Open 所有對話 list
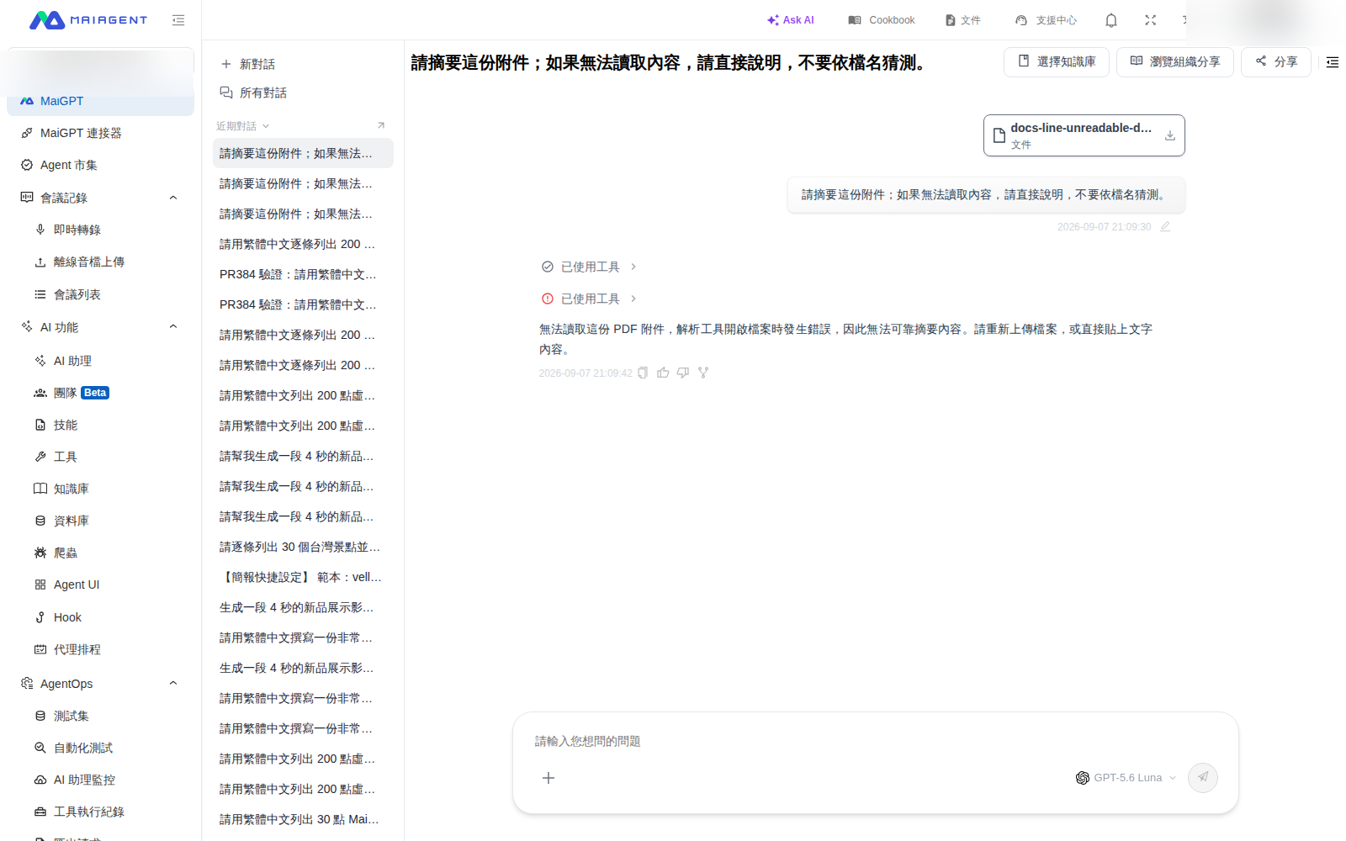The image size is (1346, 841). tap(253, 93)
